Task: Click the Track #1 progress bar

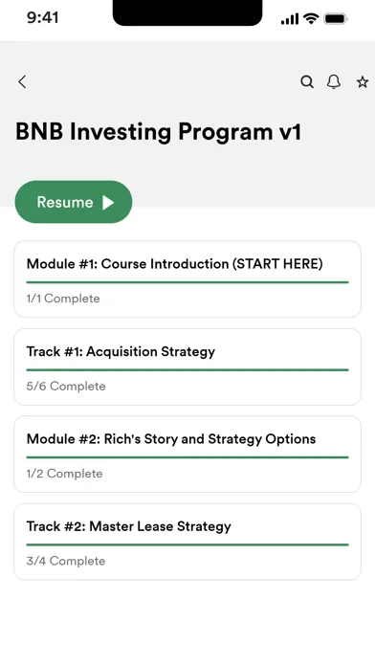Action: [187, 369]
